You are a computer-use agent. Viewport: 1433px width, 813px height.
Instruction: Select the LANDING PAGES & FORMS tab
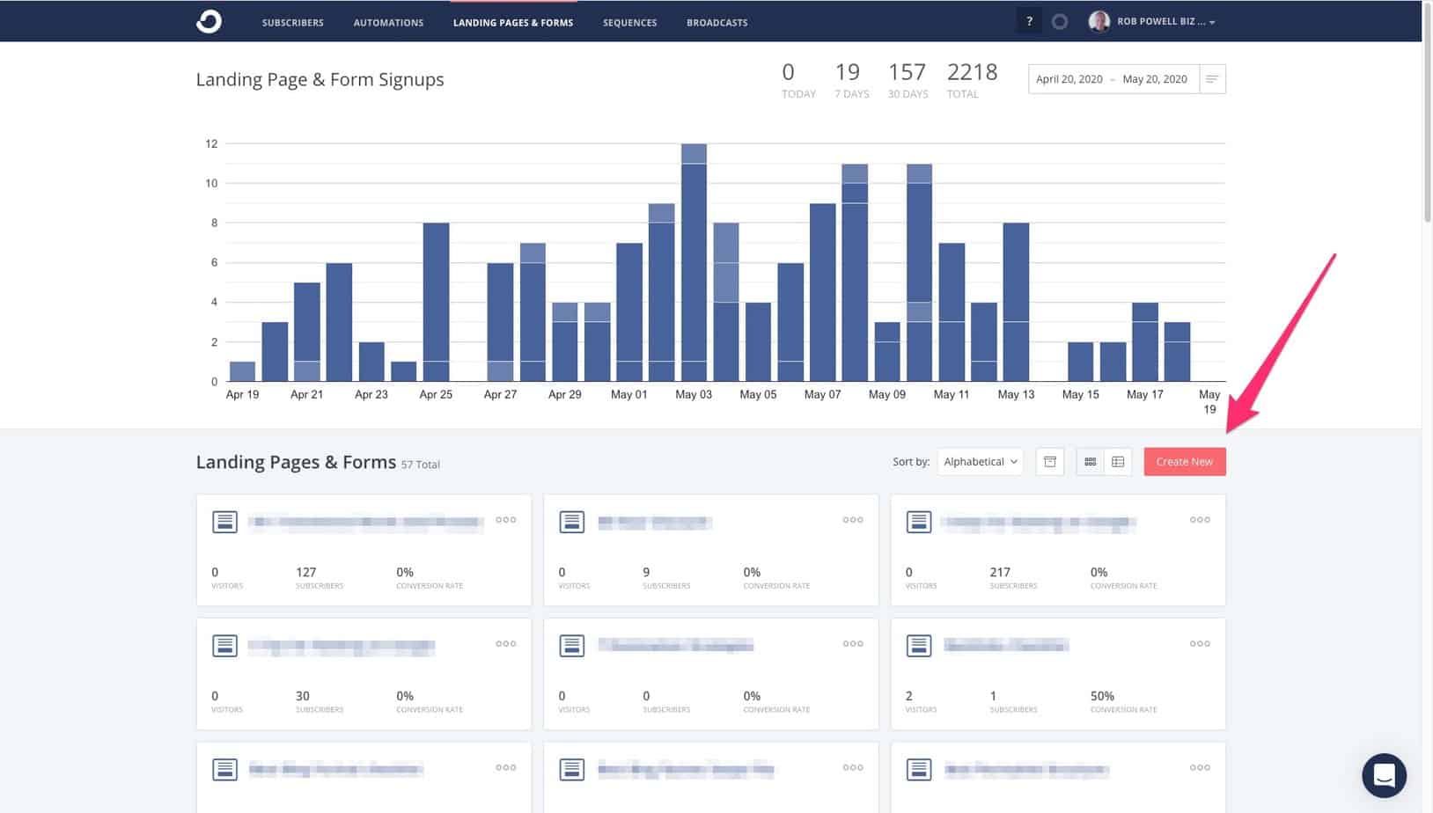point(513,23)
